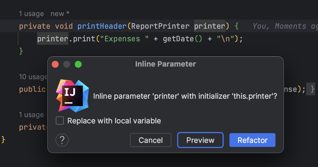Click the printHeader method name
318x167 pixels.
pos(102,26)
